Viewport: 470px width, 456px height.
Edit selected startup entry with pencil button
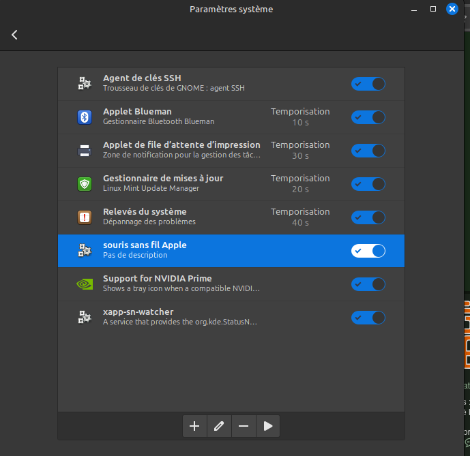click(219, 426)
